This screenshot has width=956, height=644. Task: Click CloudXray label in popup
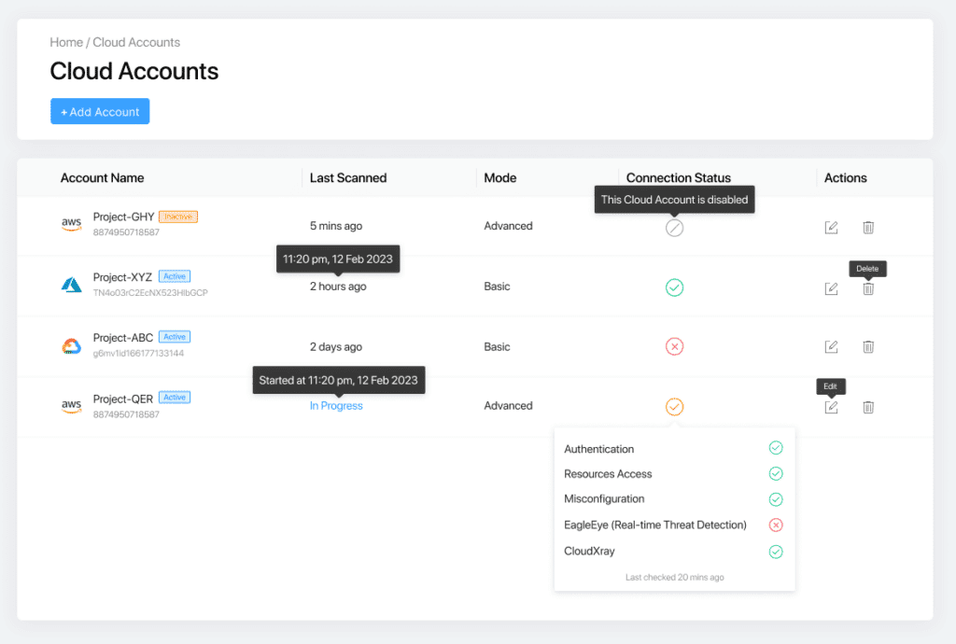point(590,551)
